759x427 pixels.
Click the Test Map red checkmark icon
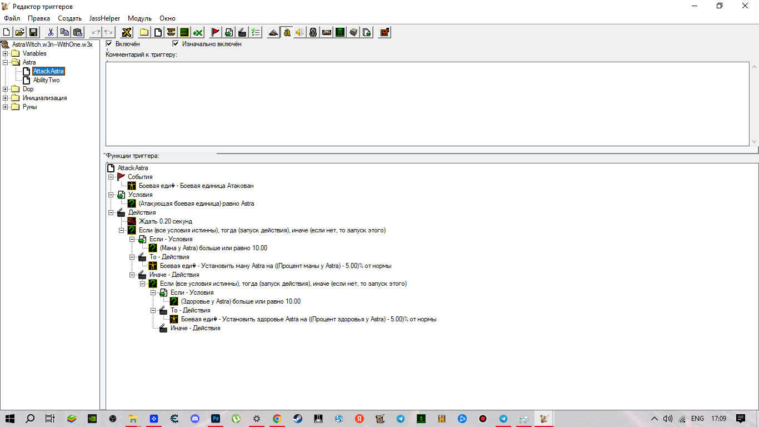[x=385, y=32]
